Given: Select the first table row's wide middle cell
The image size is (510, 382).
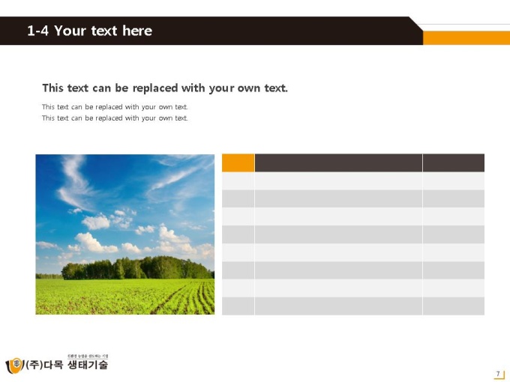Looking at the screenshot, I should coord(338,181).
